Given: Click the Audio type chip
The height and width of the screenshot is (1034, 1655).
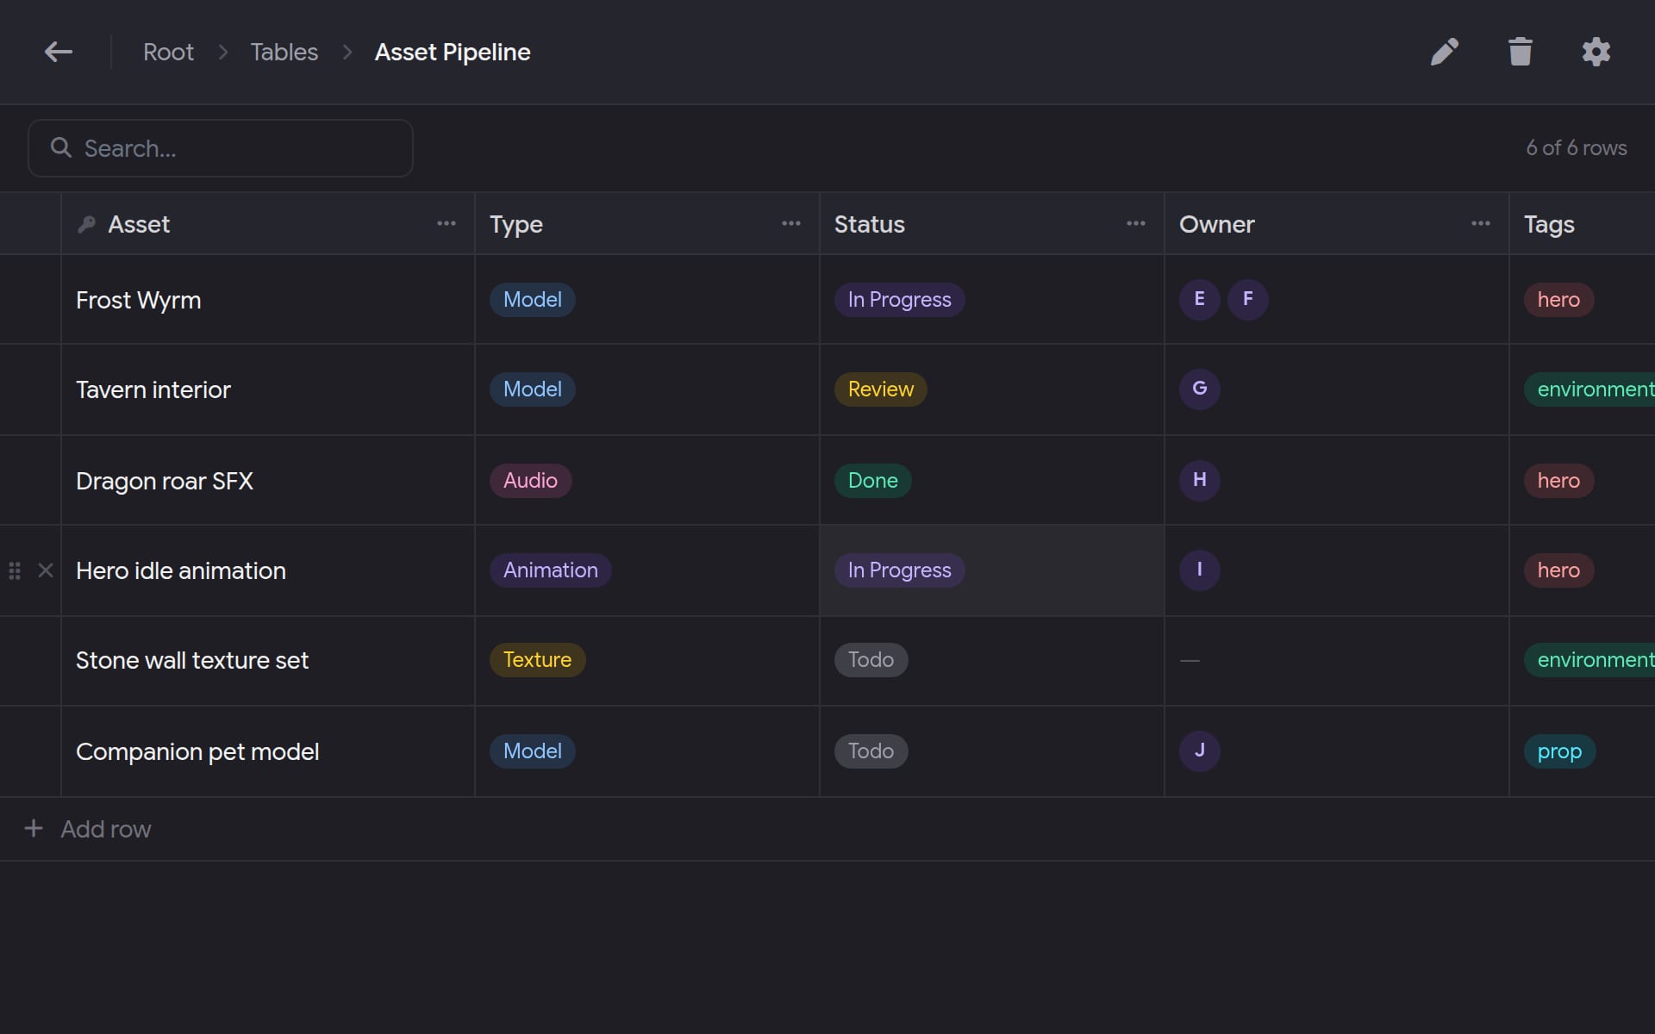Looking at the screenshot, I should [x=530, y=481].
